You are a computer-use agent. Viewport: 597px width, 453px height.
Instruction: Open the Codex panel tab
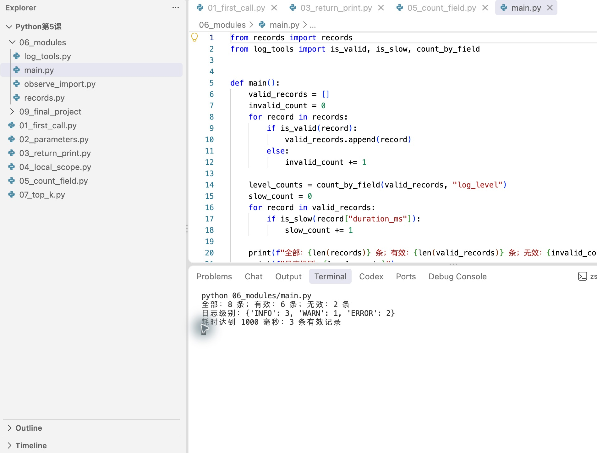pos(371,277)
